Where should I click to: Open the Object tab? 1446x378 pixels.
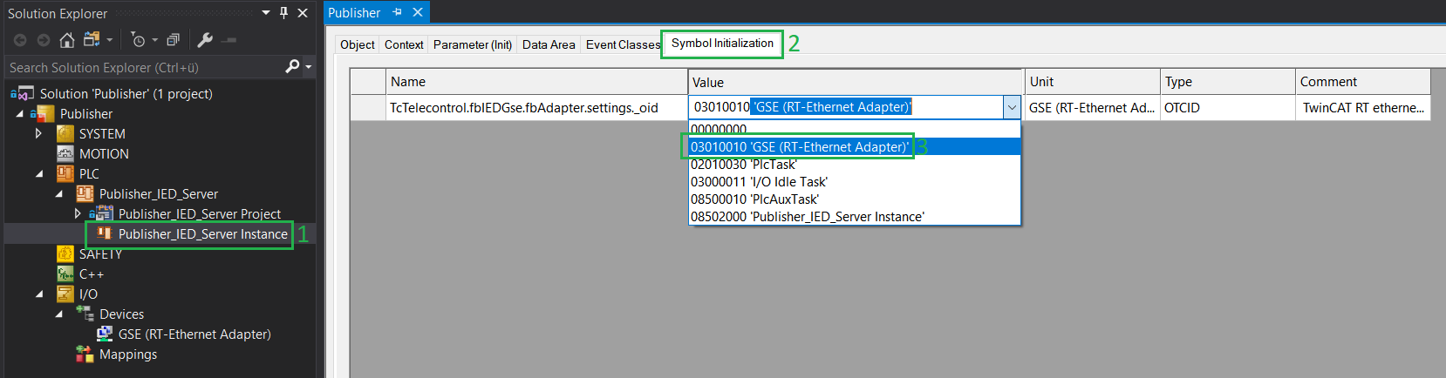[358, 44]
